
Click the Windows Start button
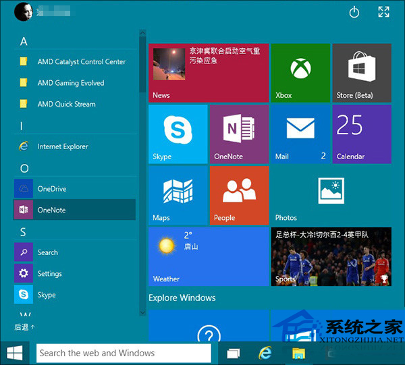click(x=15, y=353)
